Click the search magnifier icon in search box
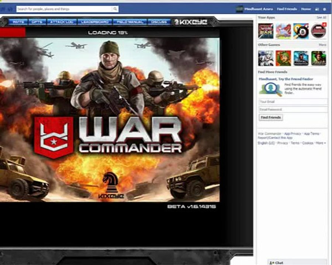The height and width of the screenshot is (265, 332). point(115,9)
